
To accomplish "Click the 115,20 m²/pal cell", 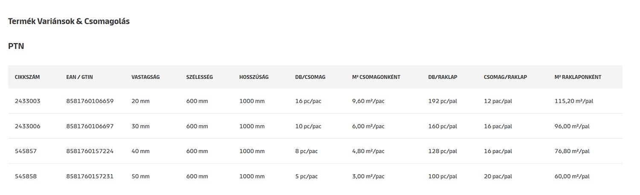I will 573,101.
